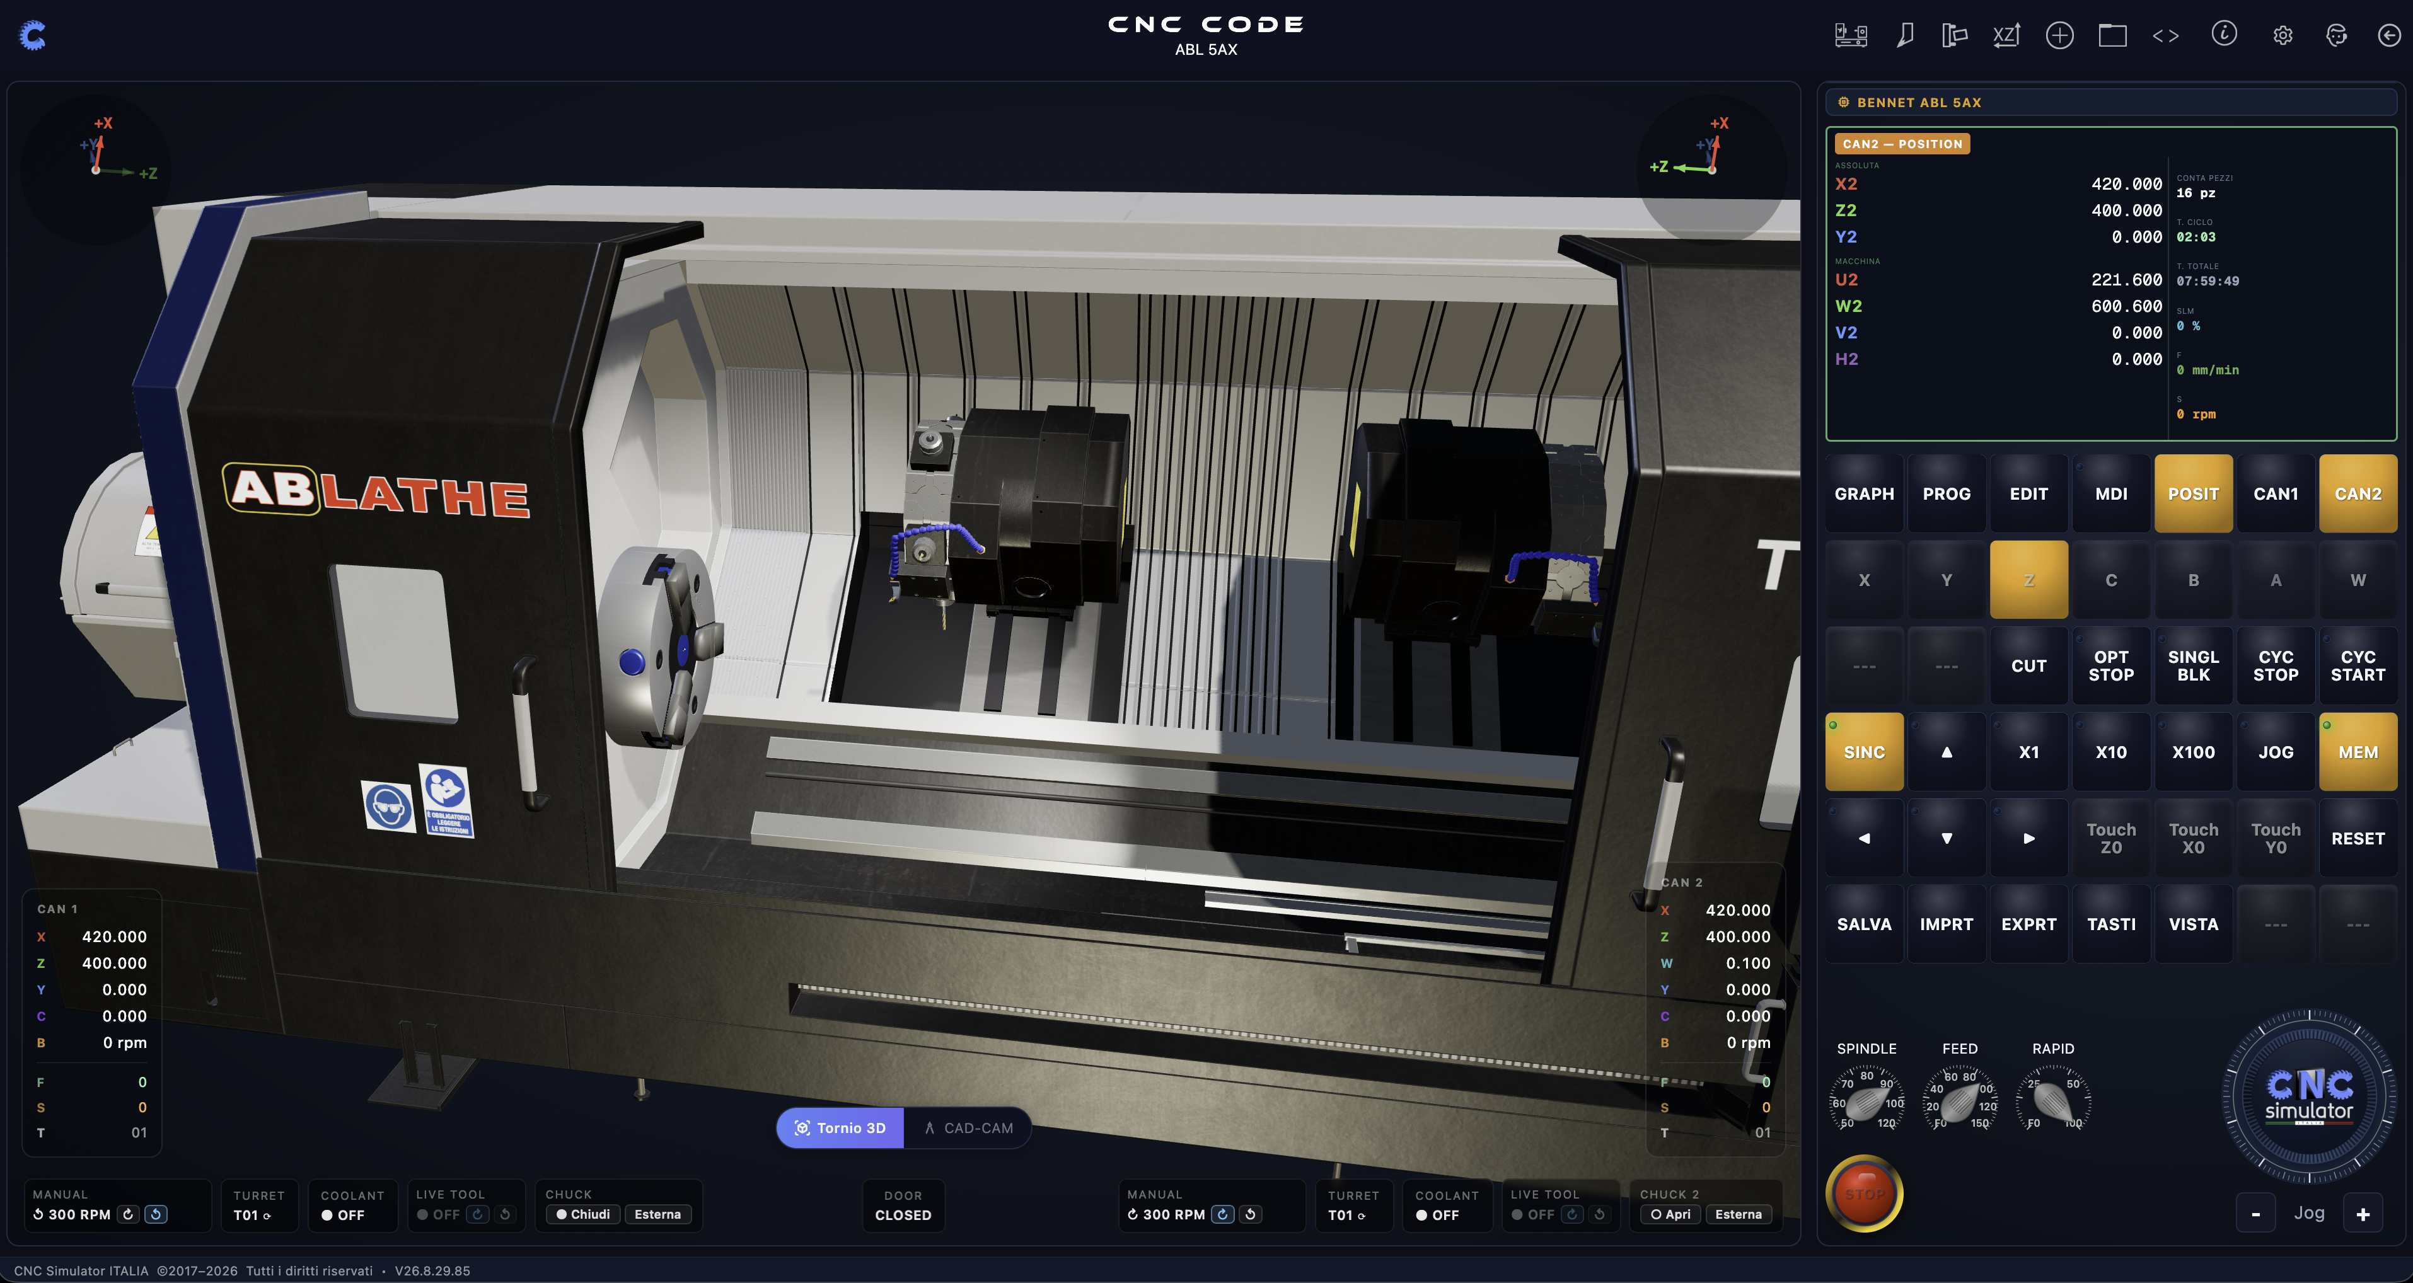Click the RAPID override dial

click(x=2053, y=1100)
